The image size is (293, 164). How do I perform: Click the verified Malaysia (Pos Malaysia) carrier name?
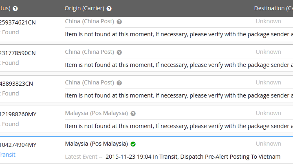click(x=97, y=144)
